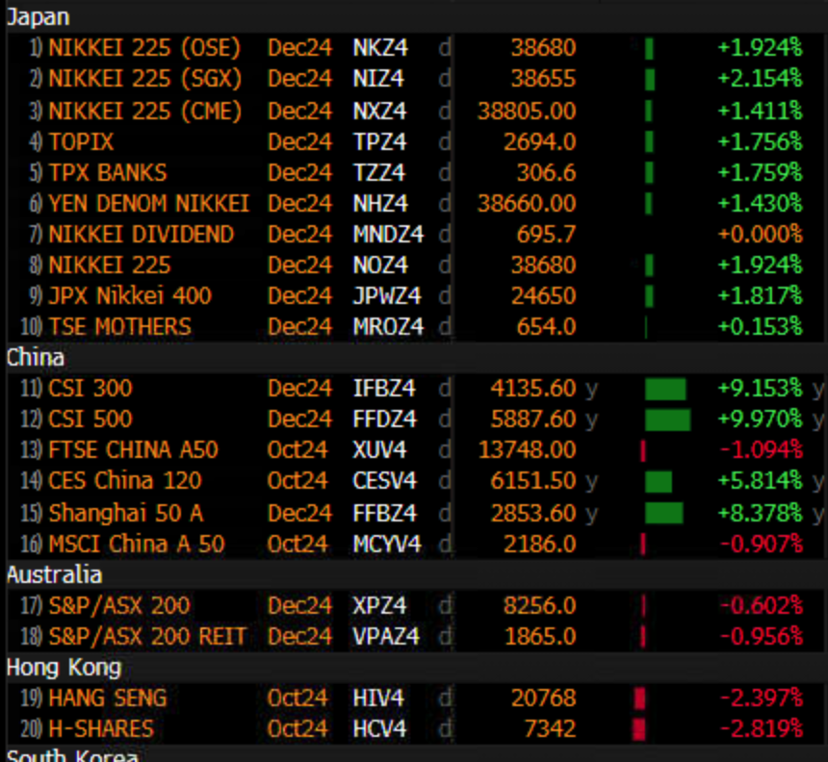The image size is (828, 762).
Task: Click ticker MROZ4
Action: coord(388,327)
